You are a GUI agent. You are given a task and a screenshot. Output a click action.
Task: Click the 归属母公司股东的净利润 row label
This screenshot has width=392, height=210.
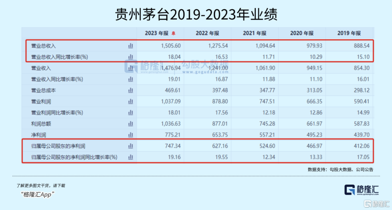point(58,146)
